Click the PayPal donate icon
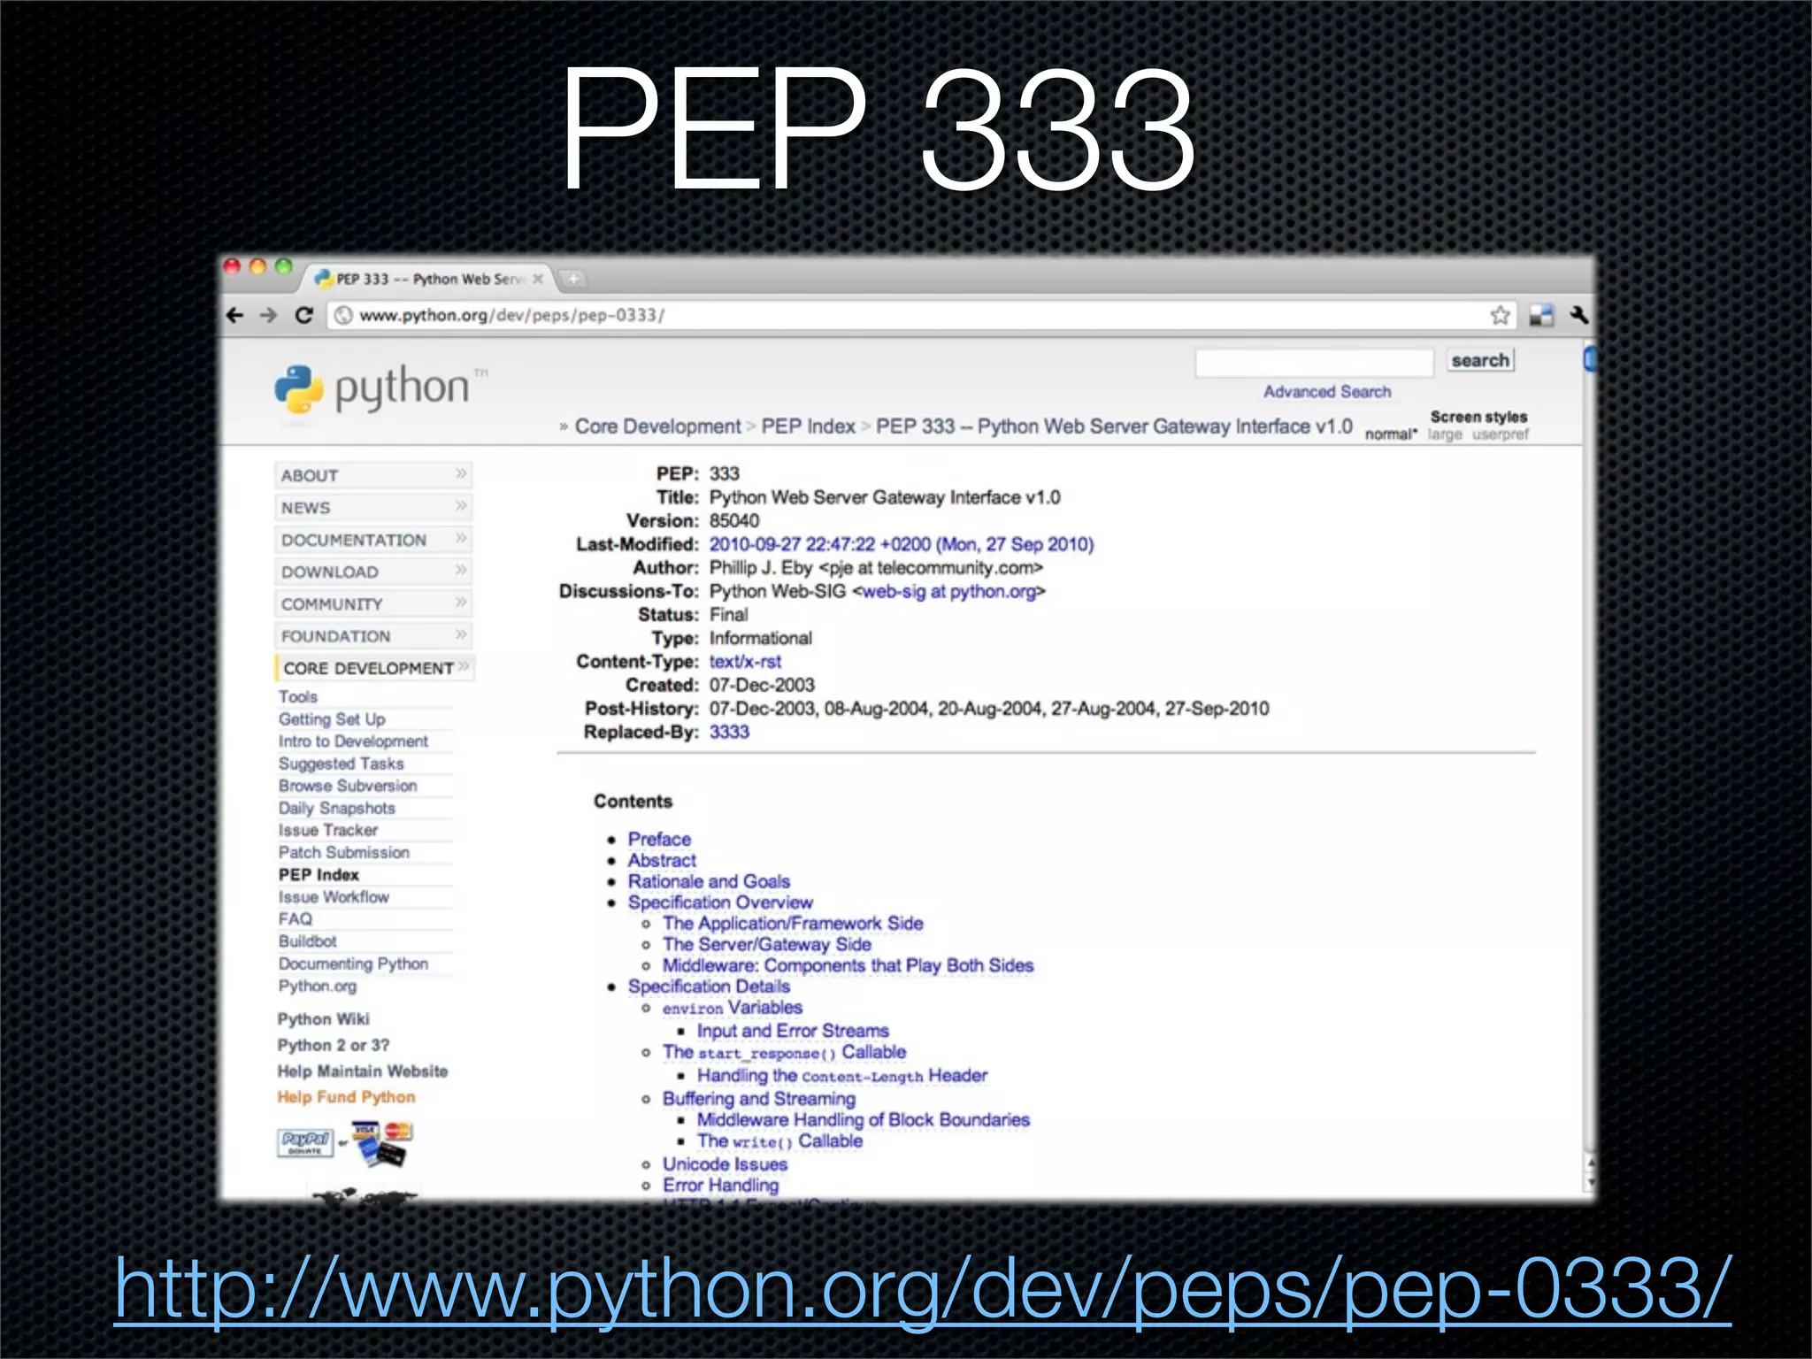Screen dimensions: 1812x1359 (305, 1142)
